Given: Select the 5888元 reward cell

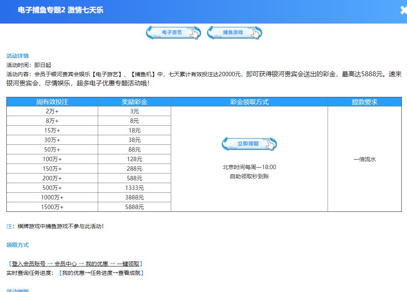Looking at the screenshot, I should tap(134, 207).
